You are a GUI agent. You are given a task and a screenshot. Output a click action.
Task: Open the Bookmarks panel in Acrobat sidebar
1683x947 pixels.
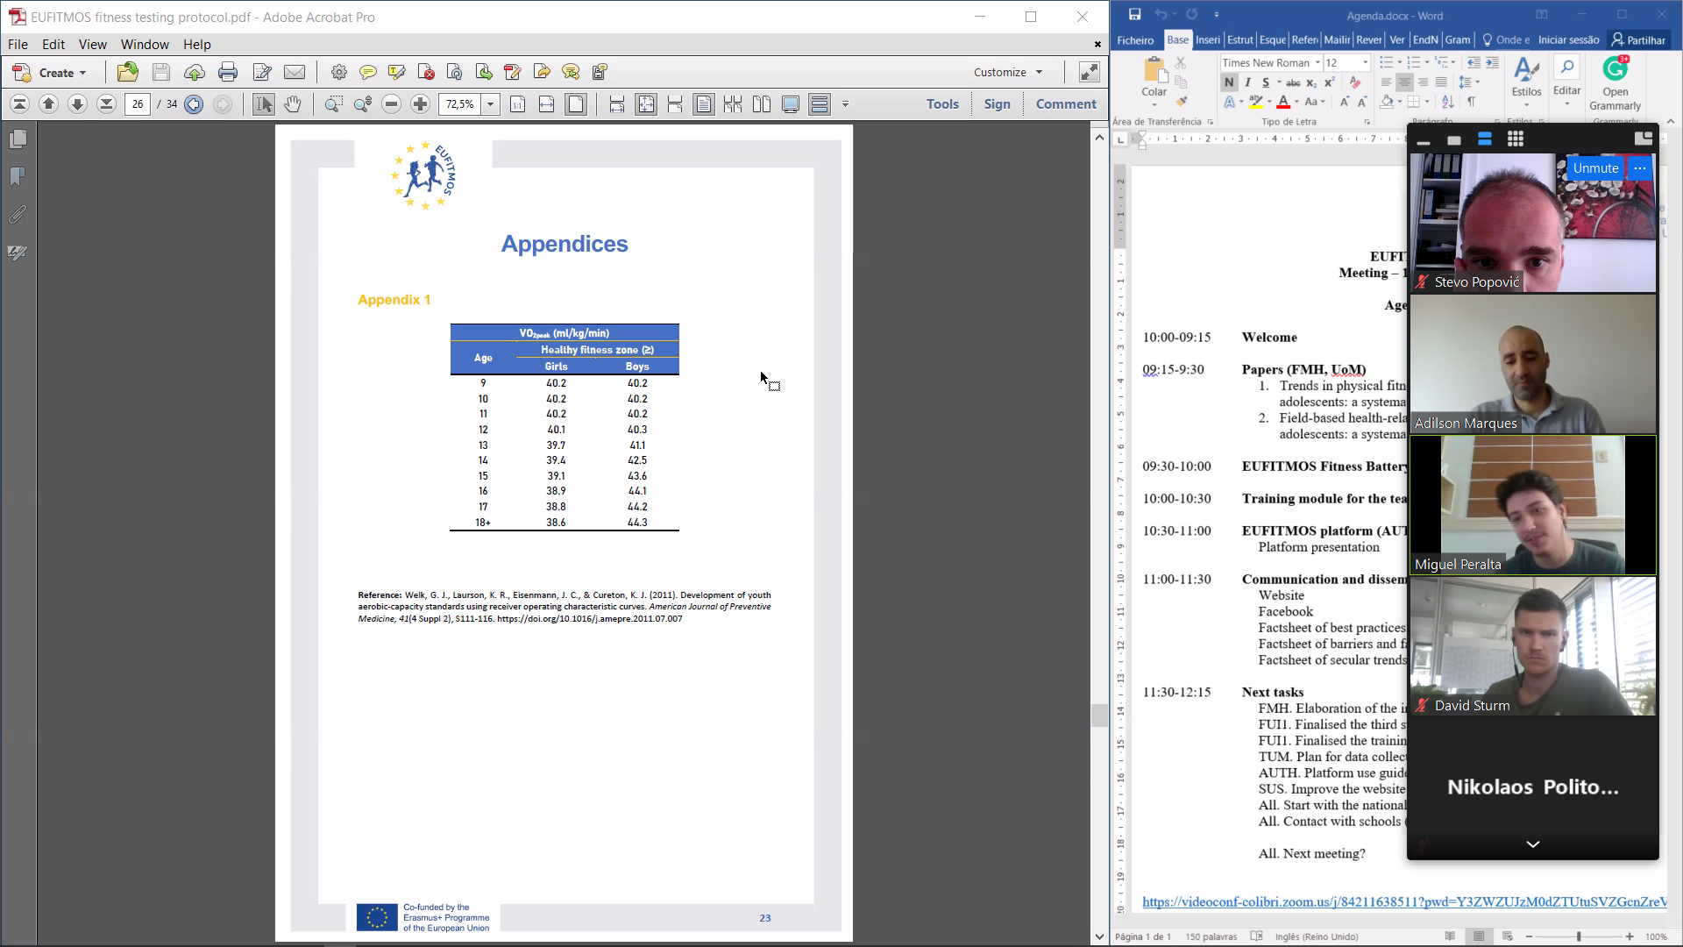coord(18,177)
